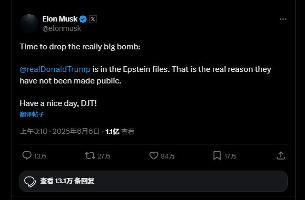Click the 84万 likes count
305x200 pixels.
(168, 156)
